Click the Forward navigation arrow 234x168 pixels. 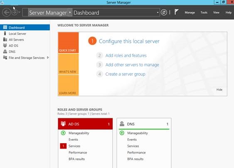click(15, 12)
